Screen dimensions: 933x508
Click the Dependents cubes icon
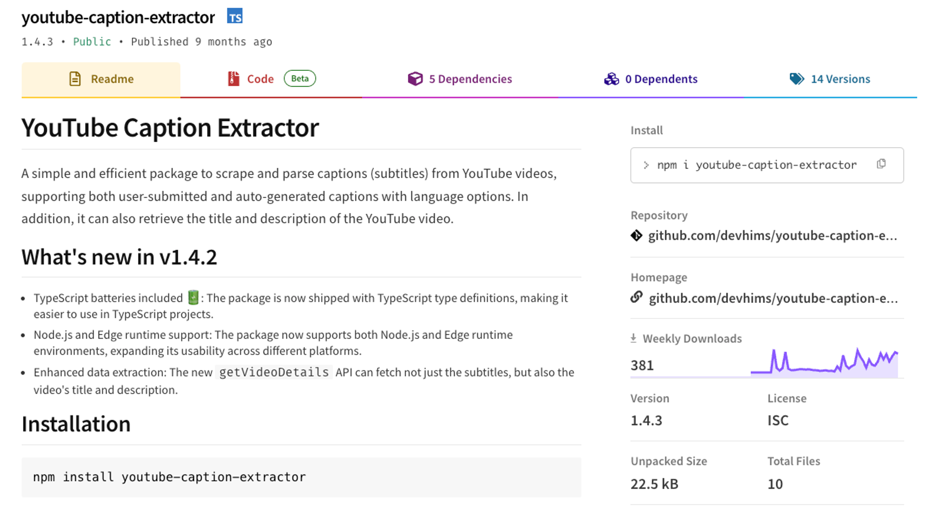pyautogui.click(x=611, y=79)
